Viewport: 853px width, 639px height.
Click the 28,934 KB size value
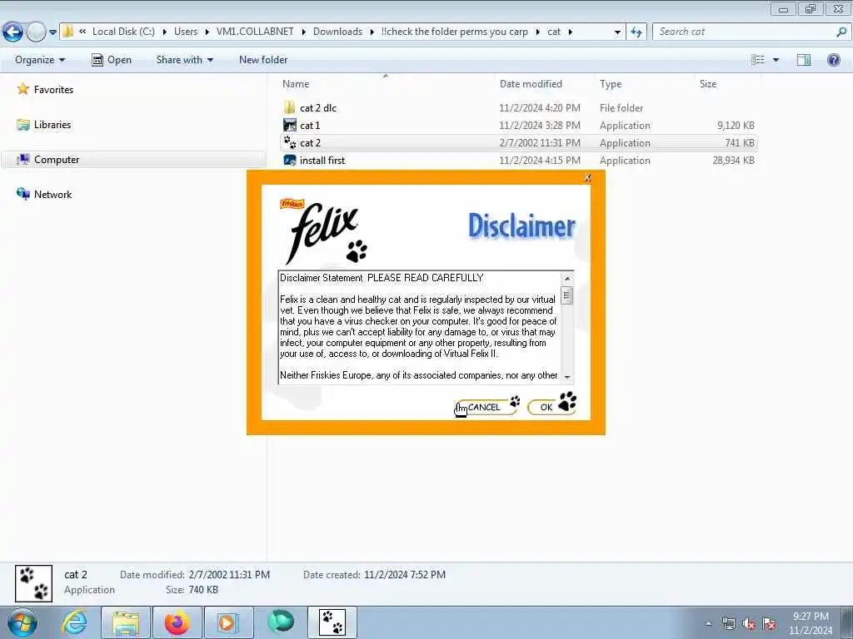click(x=733, y=161)
